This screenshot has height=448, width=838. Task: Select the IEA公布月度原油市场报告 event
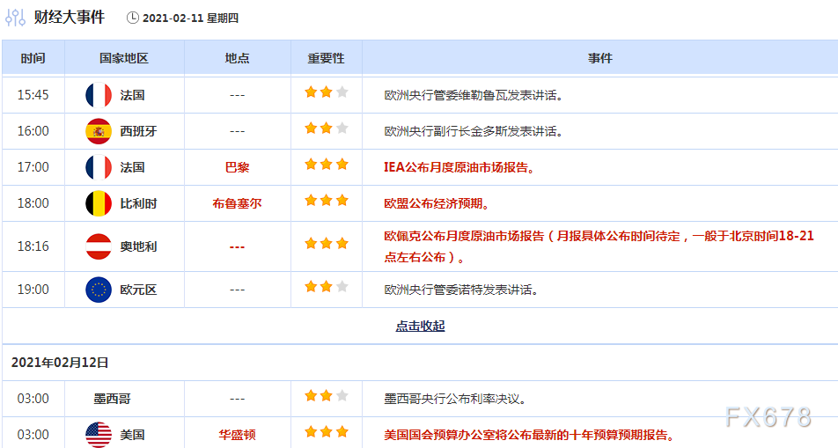point(459,167)
